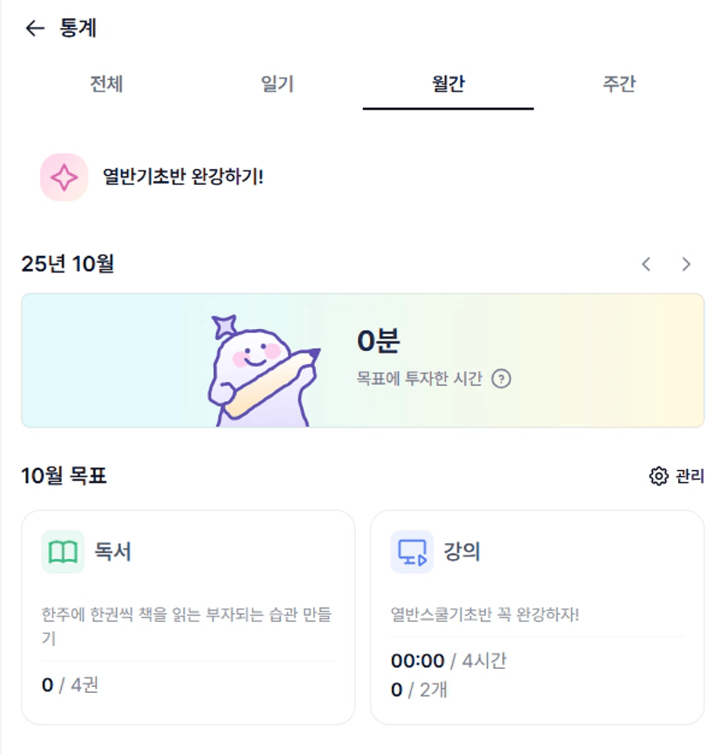Click the gear icon beside 관리
The width and height of the screenshot is (720, 754).
pyautogui.click(x=658, y=476)
